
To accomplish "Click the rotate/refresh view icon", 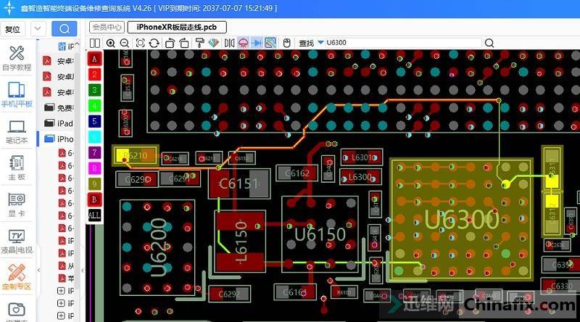I will 154,44.
